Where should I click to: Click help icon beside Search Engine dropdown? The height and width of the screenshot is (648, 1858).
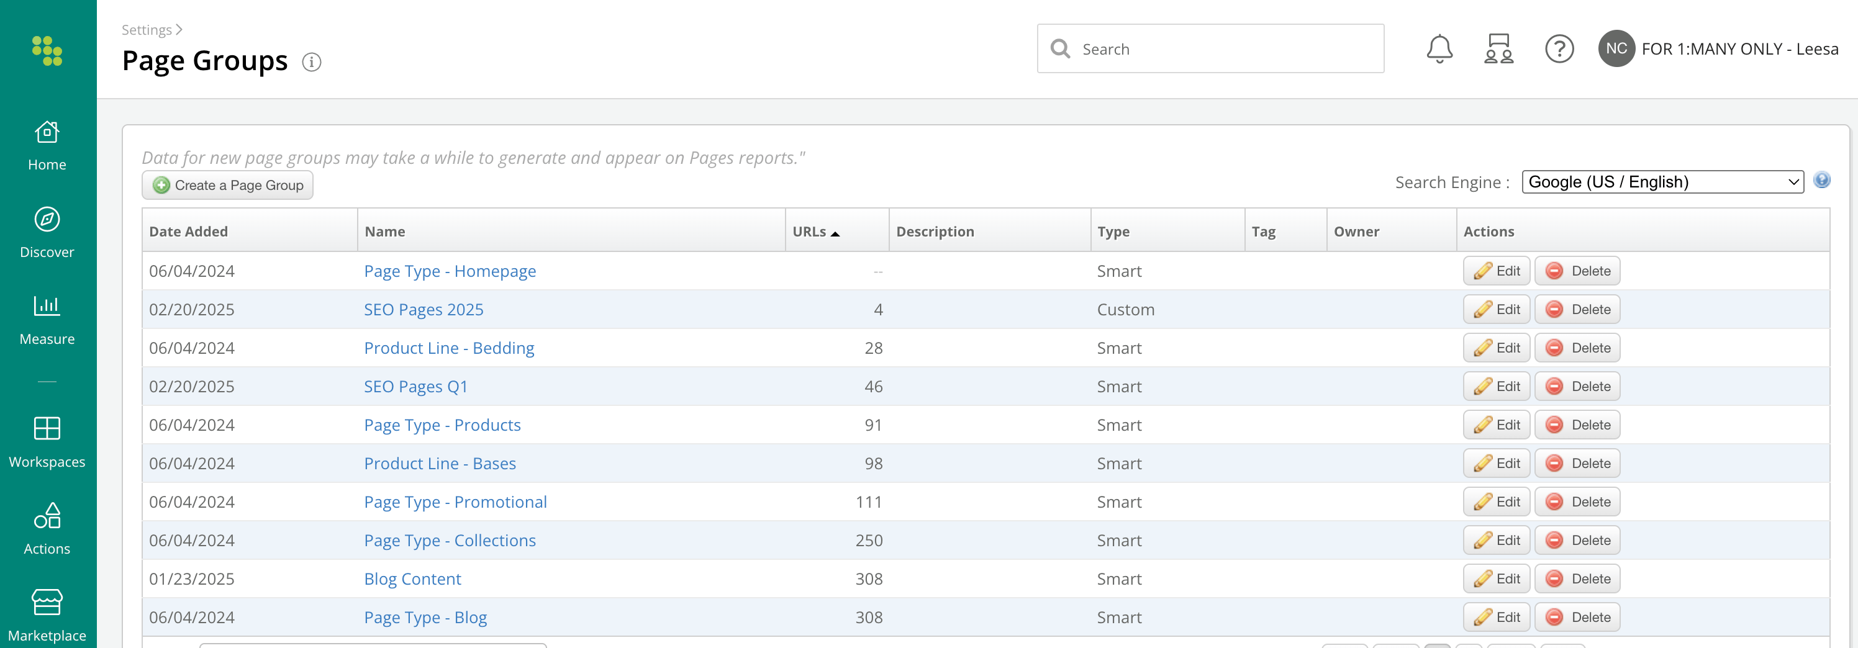click(1821, 180)
